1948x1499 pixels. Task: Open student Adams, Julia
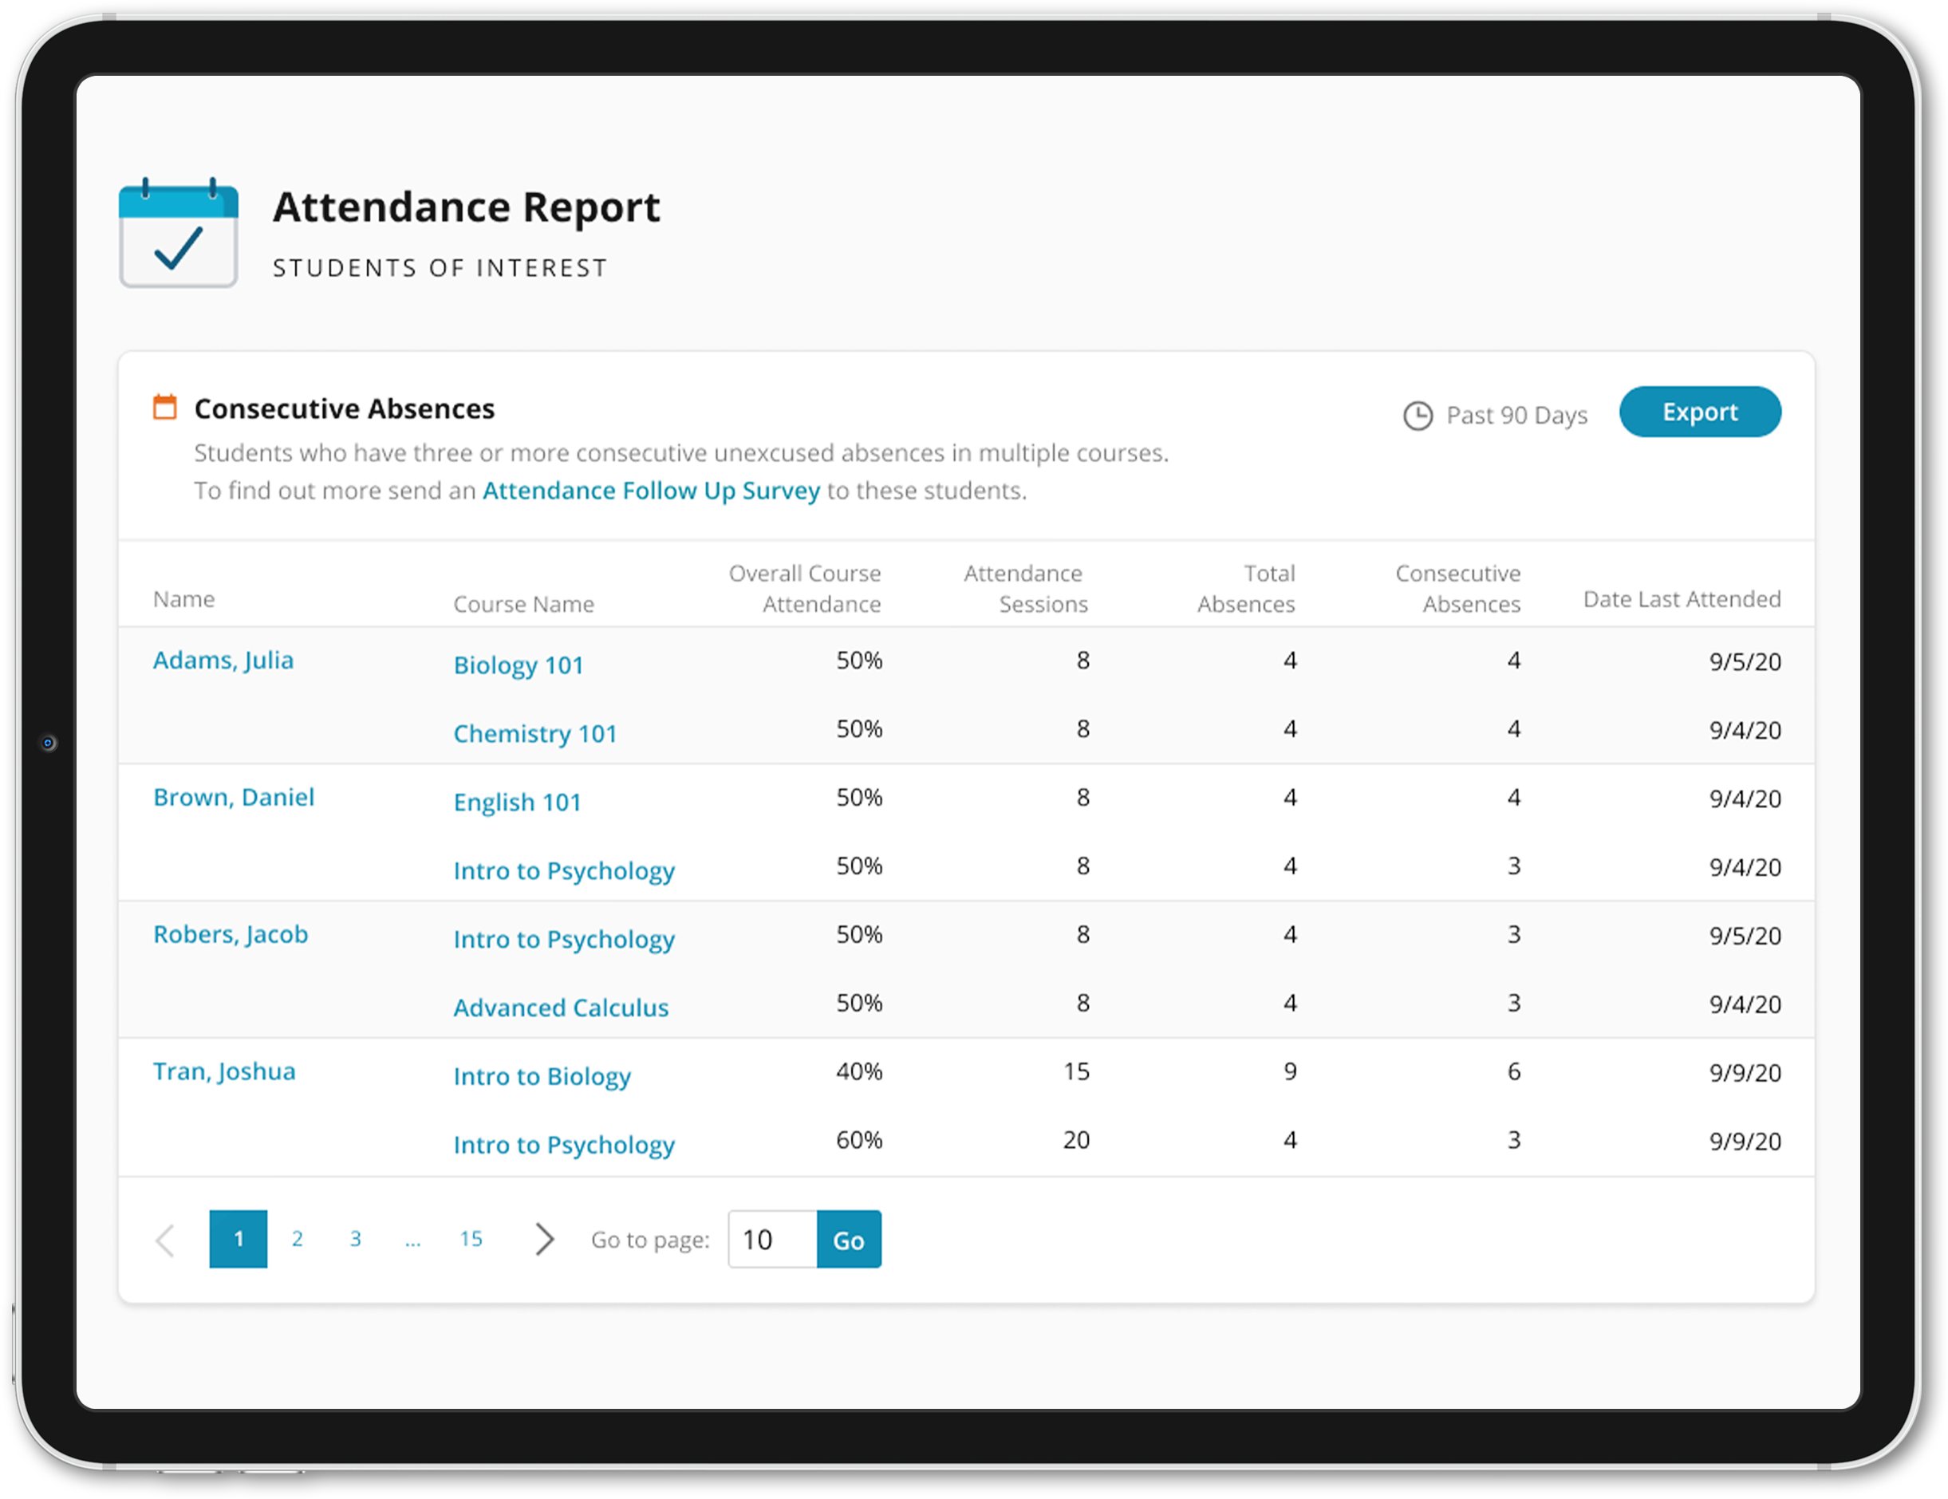coord(223,661)
